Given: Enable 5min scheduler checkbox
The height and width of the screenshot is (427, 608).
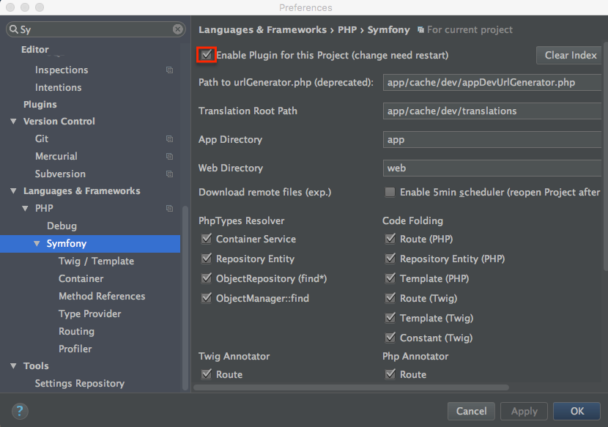Looking at the screenshot, I should tap(390, 192).
